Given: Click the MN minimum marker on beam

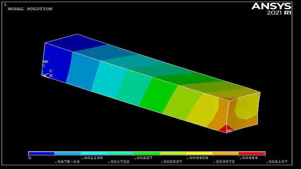Looking at the screenshot, I should point(45,62).
